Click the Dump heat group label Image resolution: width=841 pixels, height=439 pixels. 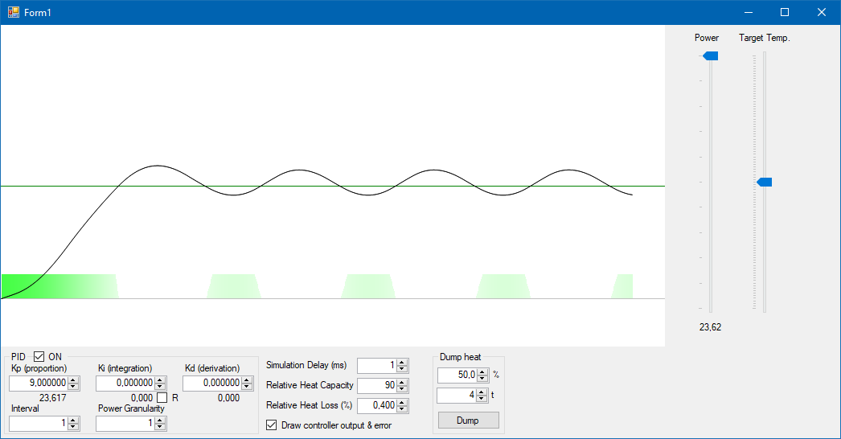460,357
